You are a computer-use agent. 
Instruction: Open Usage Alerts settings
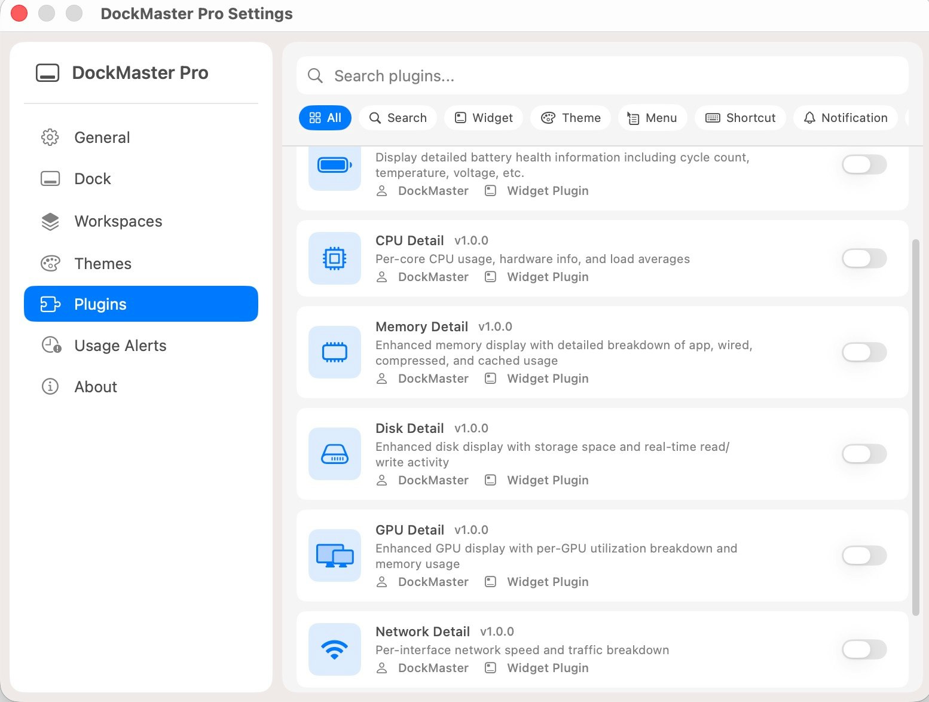pyautogui.click(x=140, y=346)
